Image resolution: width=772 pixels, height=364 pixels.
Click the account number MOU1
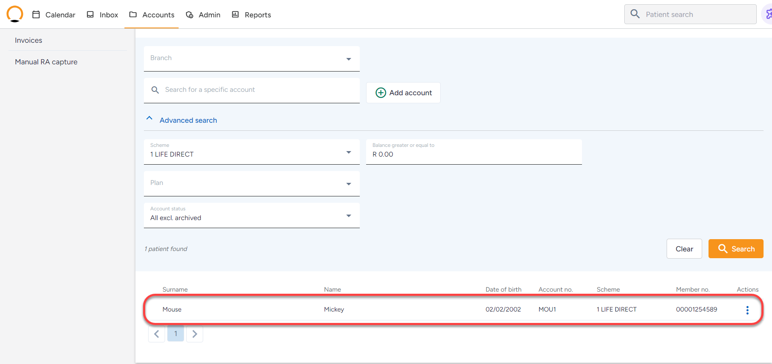click(547, 309)
